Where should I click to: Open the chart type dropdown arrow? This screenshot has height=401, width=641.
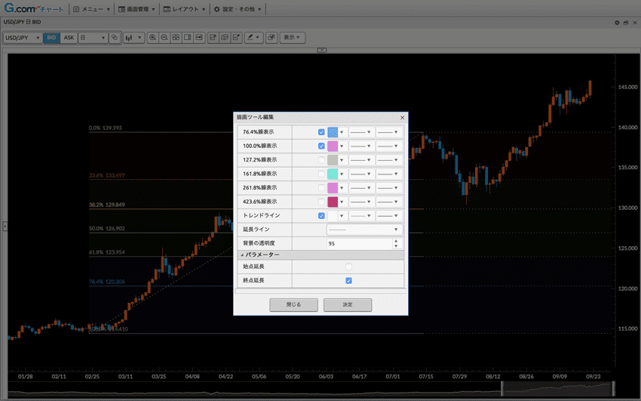[x=140, y=38]
